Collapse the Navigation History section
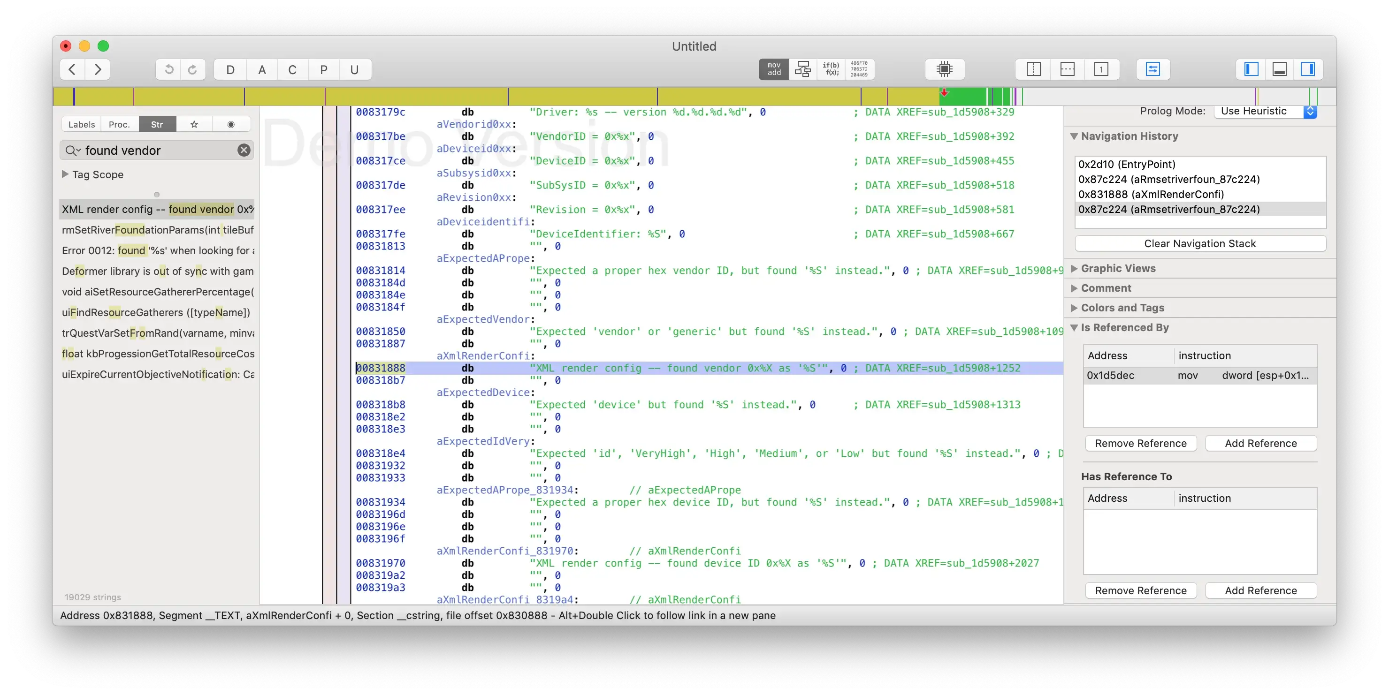1389x695 pixels. (x=1074, y=136)
